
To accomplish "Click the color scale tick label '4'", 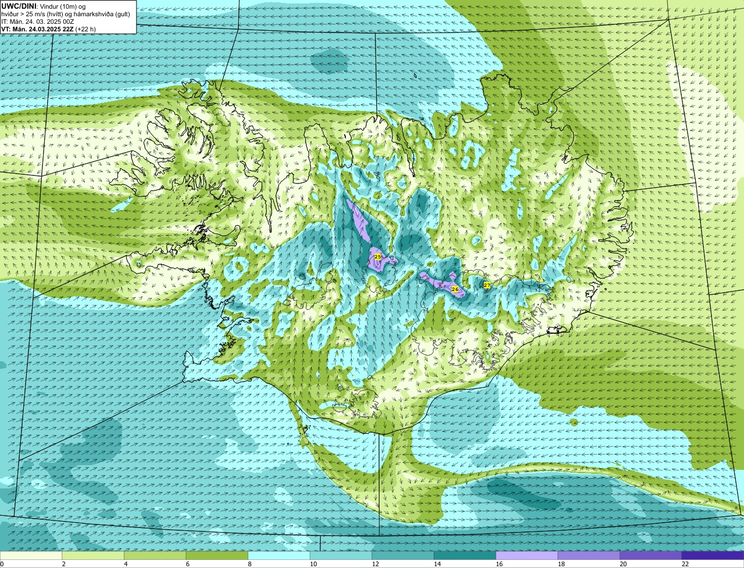I will point(126,564).
